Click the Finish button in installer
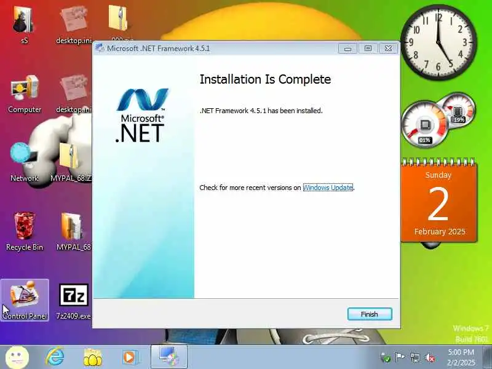 click(x=370, y=314)
